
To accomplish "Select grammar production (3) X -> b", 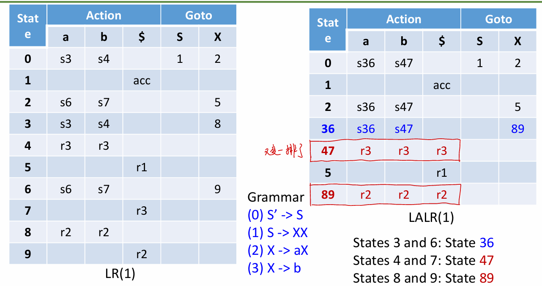I will tap(274, 268).
